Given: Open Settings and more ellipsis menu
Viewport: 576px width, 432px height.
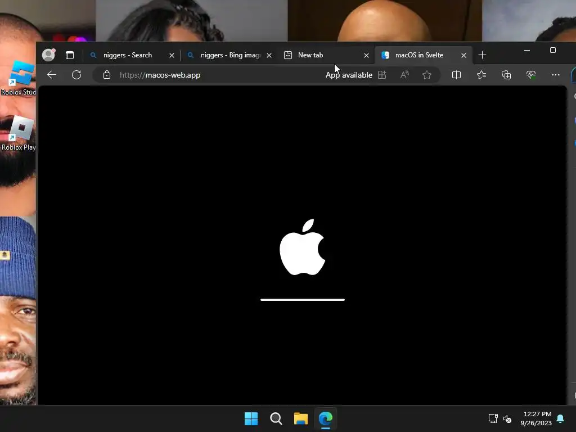Looking at the screenshot, I should pos(555,75).
